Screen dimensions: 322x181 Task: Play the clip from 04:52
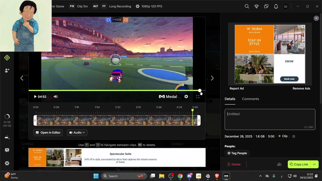coord(35,97)
